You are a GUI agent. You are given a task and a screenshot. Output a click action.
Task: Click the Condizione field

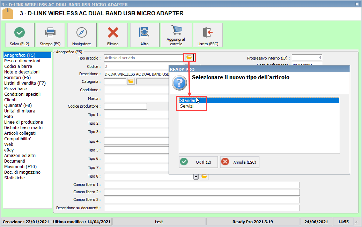136,90
